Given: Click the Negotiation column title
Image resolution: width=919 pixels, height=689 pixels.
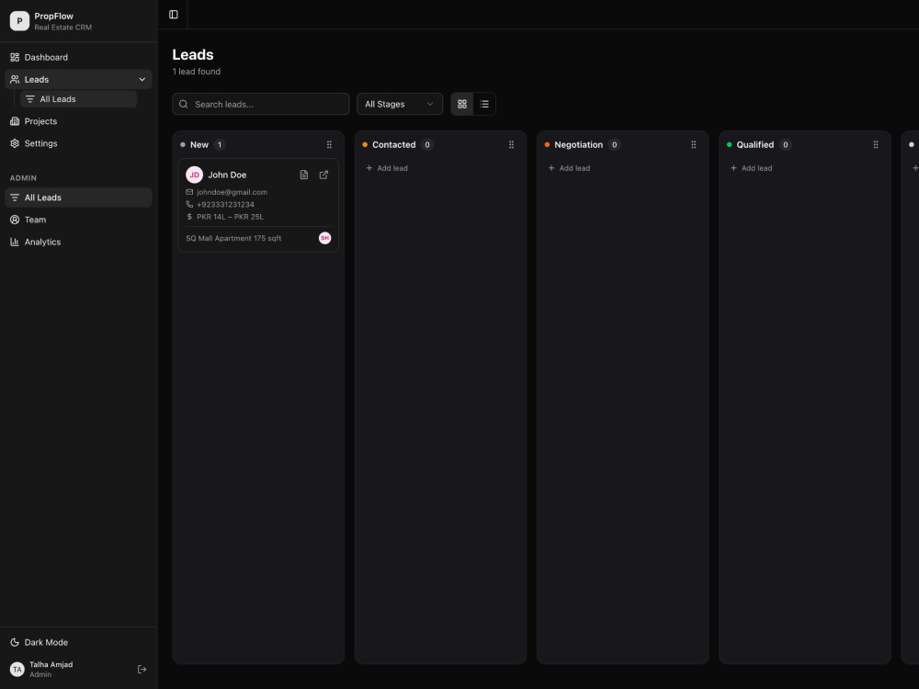Looking at the screenshot, I should click(x=578, y=145).
